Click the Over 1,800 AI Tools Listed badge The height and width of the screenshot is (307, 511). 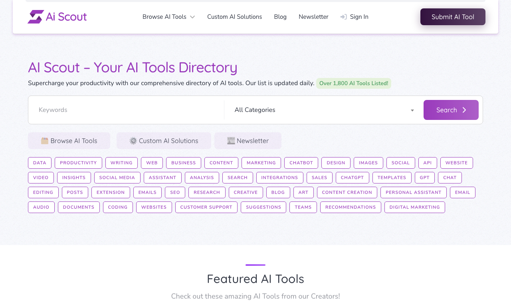(x=354, y=83)
